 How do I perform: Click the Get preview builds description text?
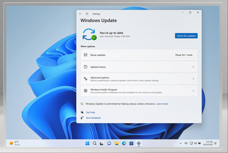pyautogui.click(x=126, y=92)
